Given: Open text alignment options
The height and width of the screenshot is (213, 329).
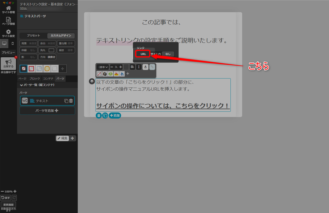Looking at the screenshot, I should [132, 67].
